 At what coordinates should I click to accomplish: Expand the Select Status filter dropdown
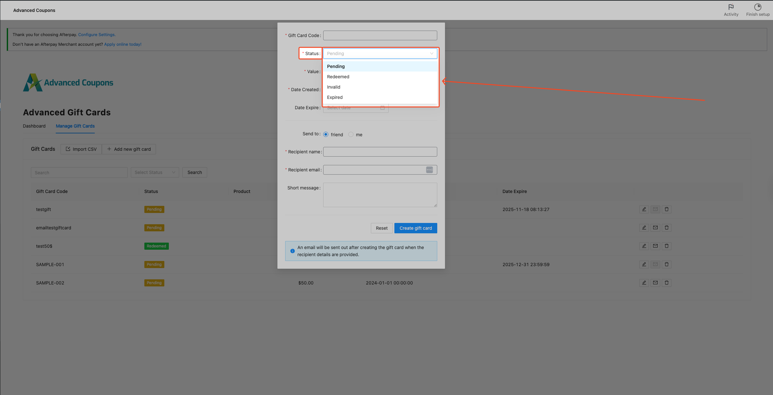[155, 172]
